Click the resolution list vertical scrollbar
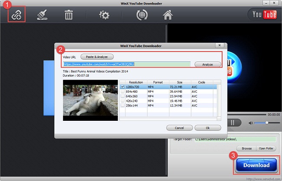 point(219,100)
